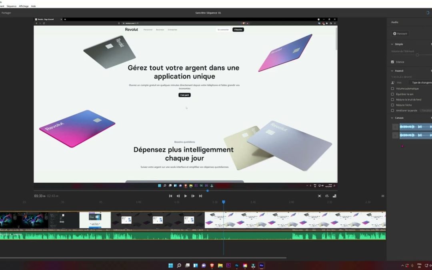Step back one frame
The height and width of the screenshot is (270, 432).
tap(178, 196)
